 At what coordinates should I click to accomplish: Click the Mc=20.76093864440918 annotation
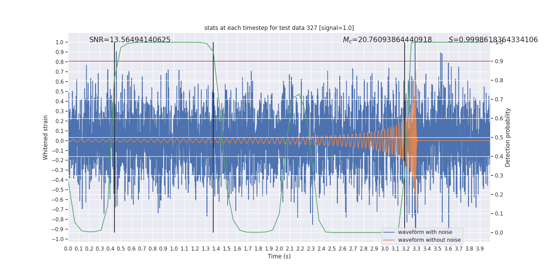[x=387, y=40]
